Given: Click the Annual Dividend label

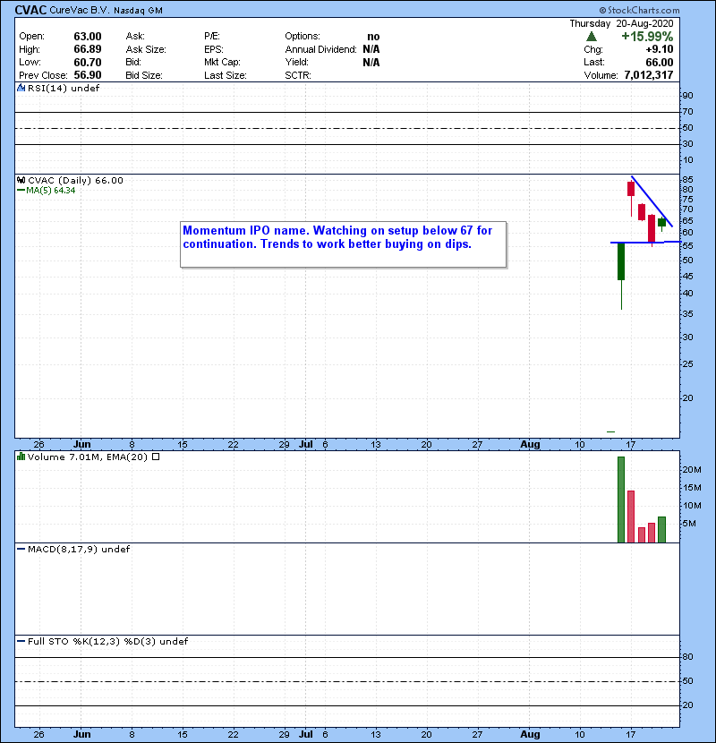Looking at the screenshot, I should tap(320, 49).
